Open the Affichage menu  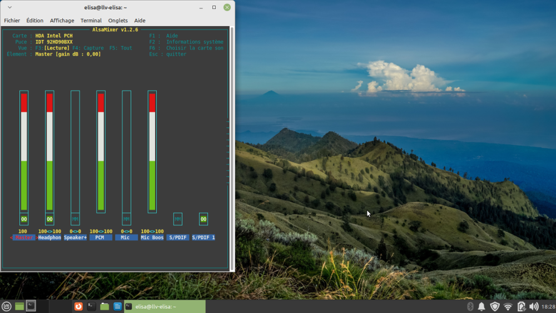[62, 21]
